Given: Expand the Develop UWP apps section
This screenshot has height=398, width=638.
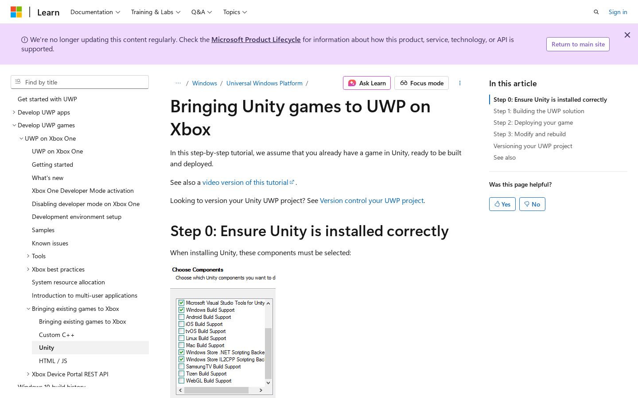Looking at the screenshot, I should pos(14,112).
